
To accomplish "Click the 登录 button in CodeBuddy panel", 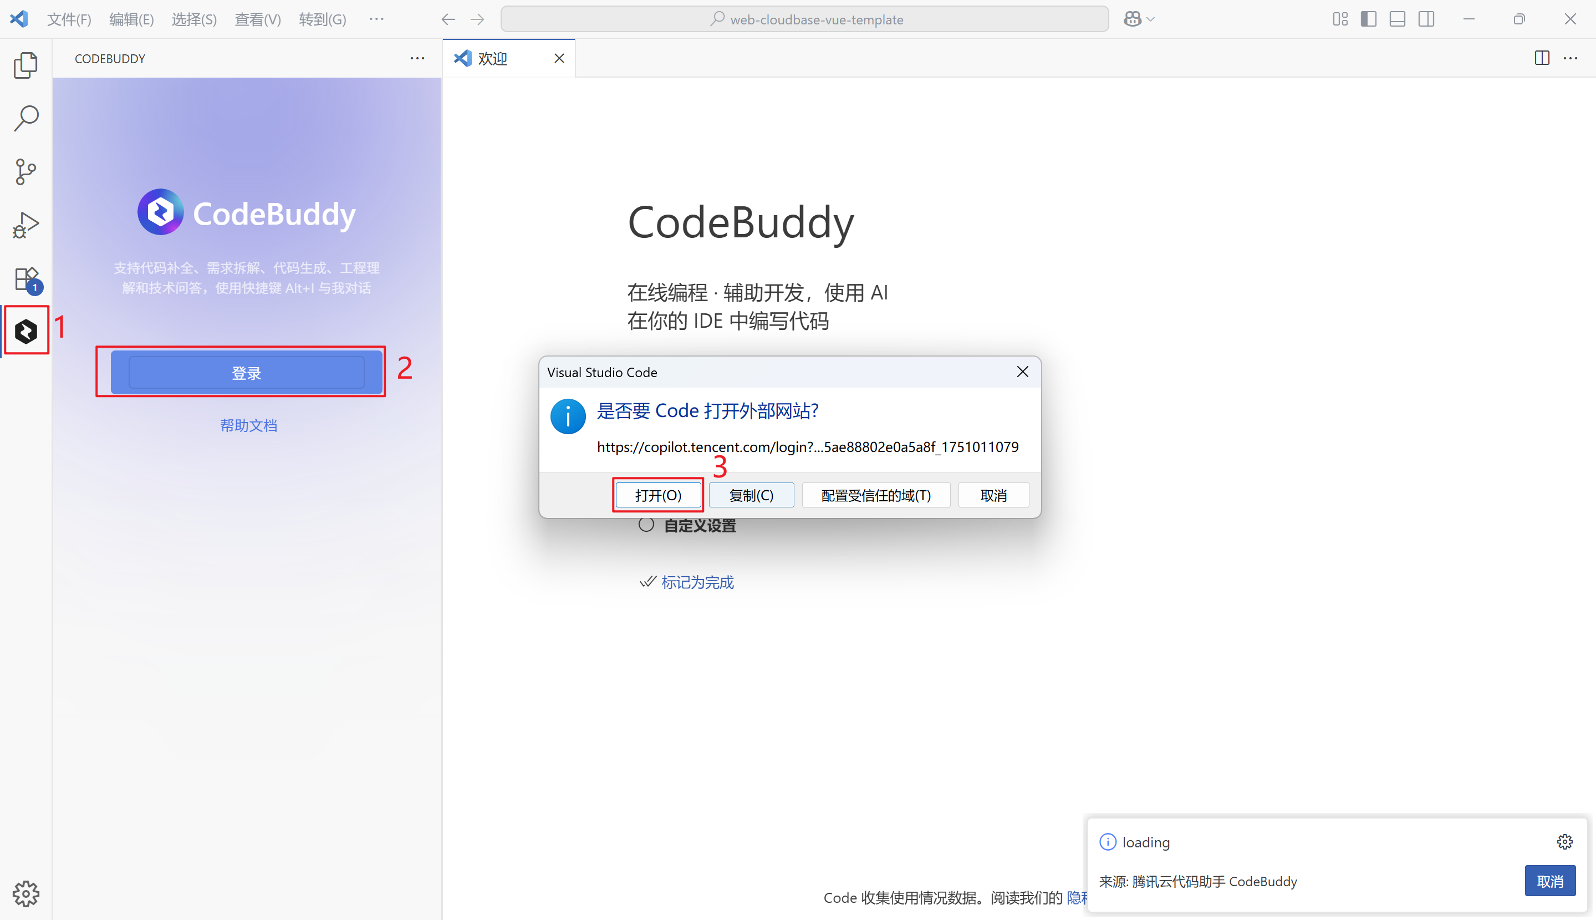I will pyautogui.click(x=246, y=373).
